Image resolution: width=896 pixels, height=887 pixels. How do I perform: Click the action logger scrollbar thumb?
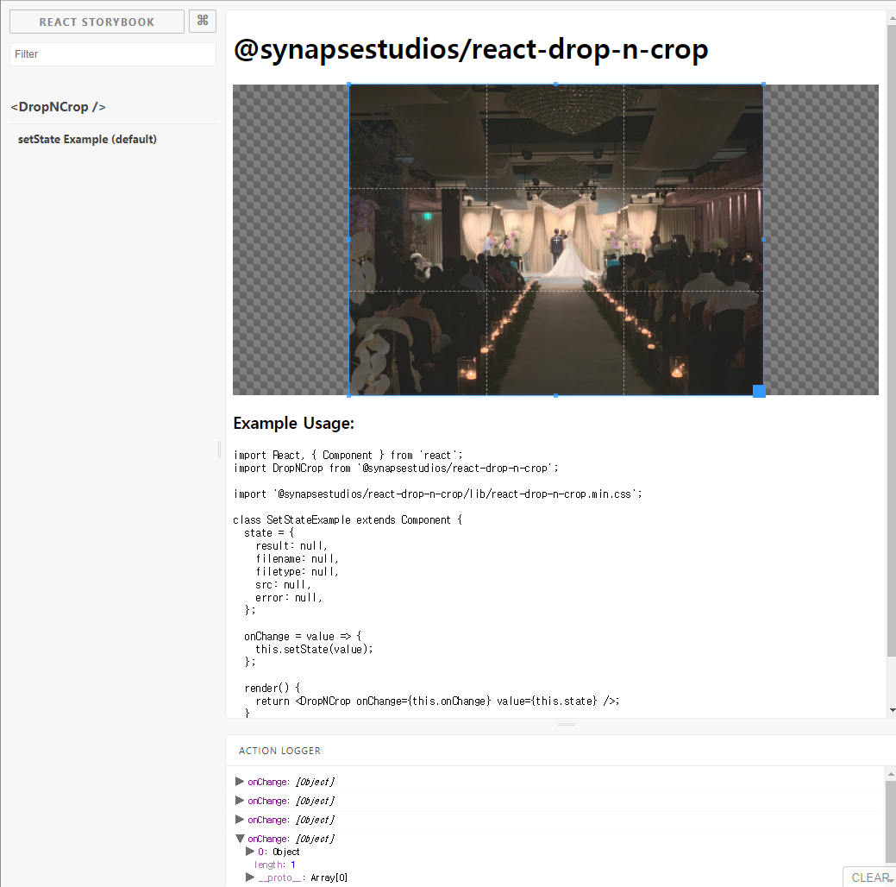(x=890, y=820)
